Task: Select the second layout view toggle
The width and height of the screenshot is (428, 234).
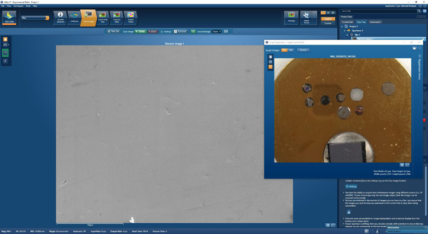Action: tap(328, 12)
